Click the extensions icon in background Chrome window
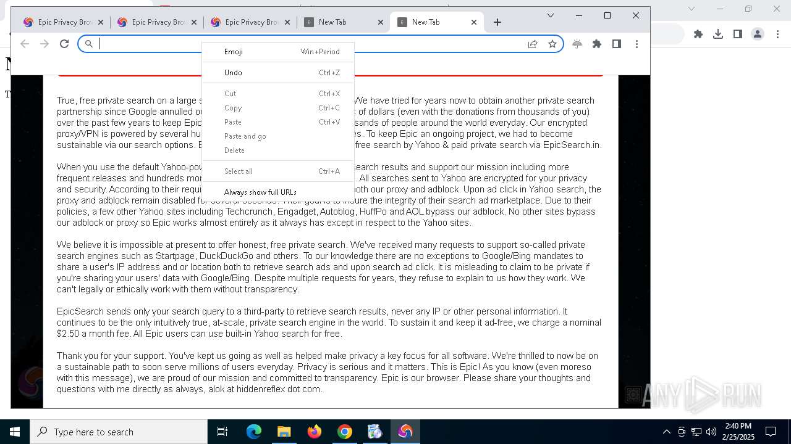Image resolution: width=791 pixels, height=444 pixels. point(698,34)
